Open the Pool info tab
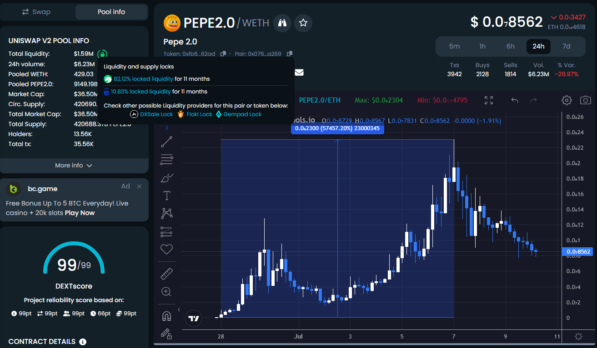The width and height of the screenshot is (597, 348). click(x=111, y=12)
